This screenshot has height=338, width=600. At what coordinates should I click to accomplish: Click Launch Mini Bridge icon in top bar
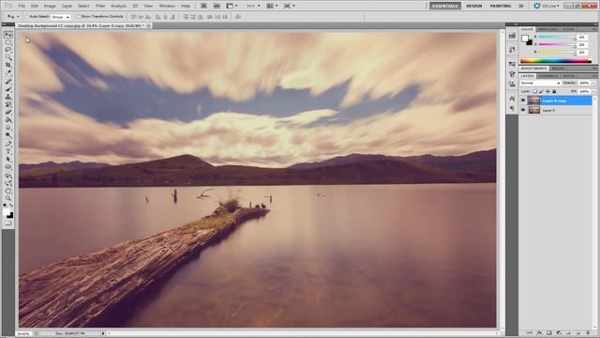pyautogui.click(x=217, y=6)
